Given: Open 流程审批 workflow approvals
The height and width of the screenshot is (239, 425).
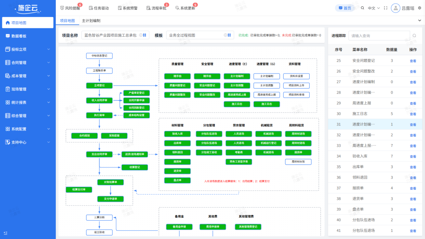Looking at the screenshot, I should [x=157, y=8].
